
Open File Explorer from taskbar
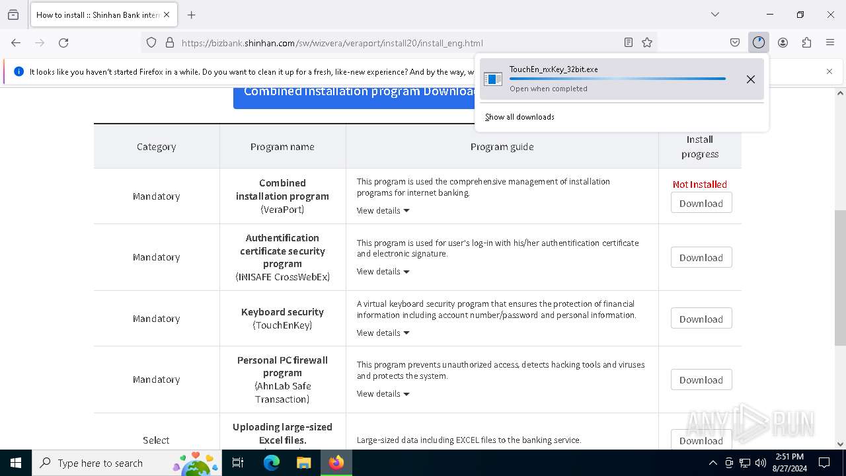pos(303,463)
